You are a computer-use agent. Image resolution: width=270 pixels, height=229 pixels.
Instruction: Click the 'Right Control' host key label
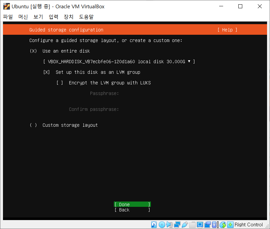[x=249, y=224]
